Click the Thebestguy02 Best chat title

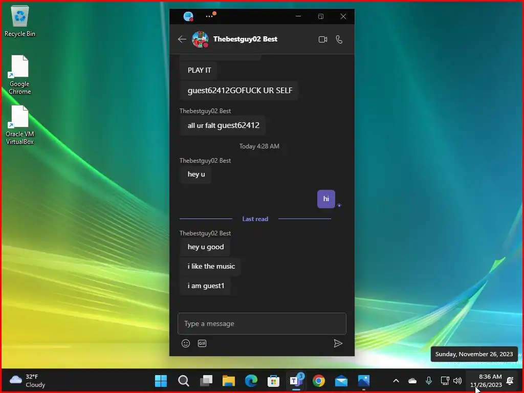245,39
